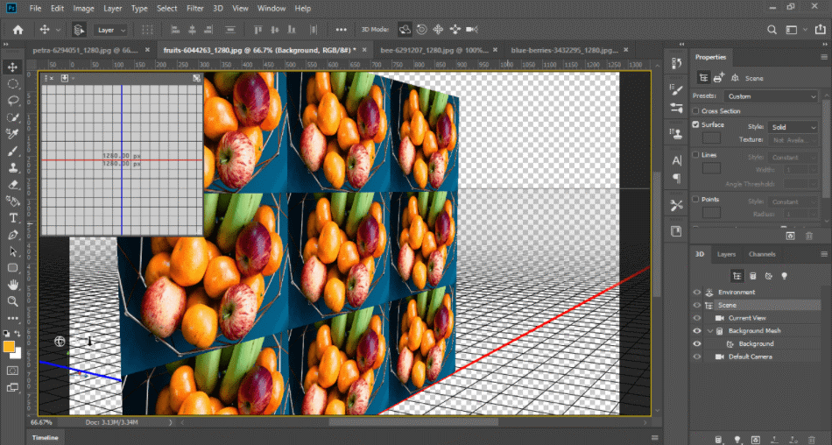This screenshot has width=832, height=445.
Task: Activate Slide the 3D Camera mode
Action: coord(455,30)
